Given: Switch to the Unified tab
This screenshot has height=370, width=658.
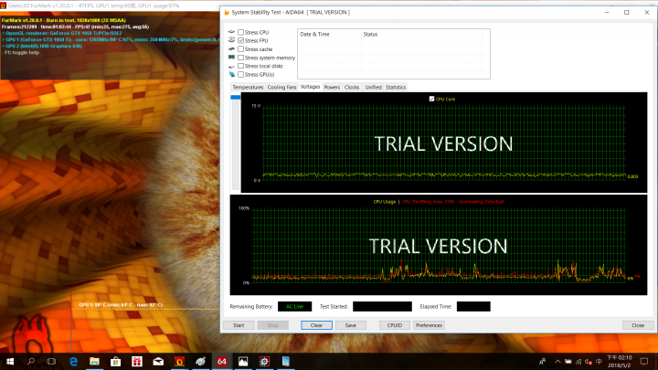Looking at the screenshot, I should [373, 88].
